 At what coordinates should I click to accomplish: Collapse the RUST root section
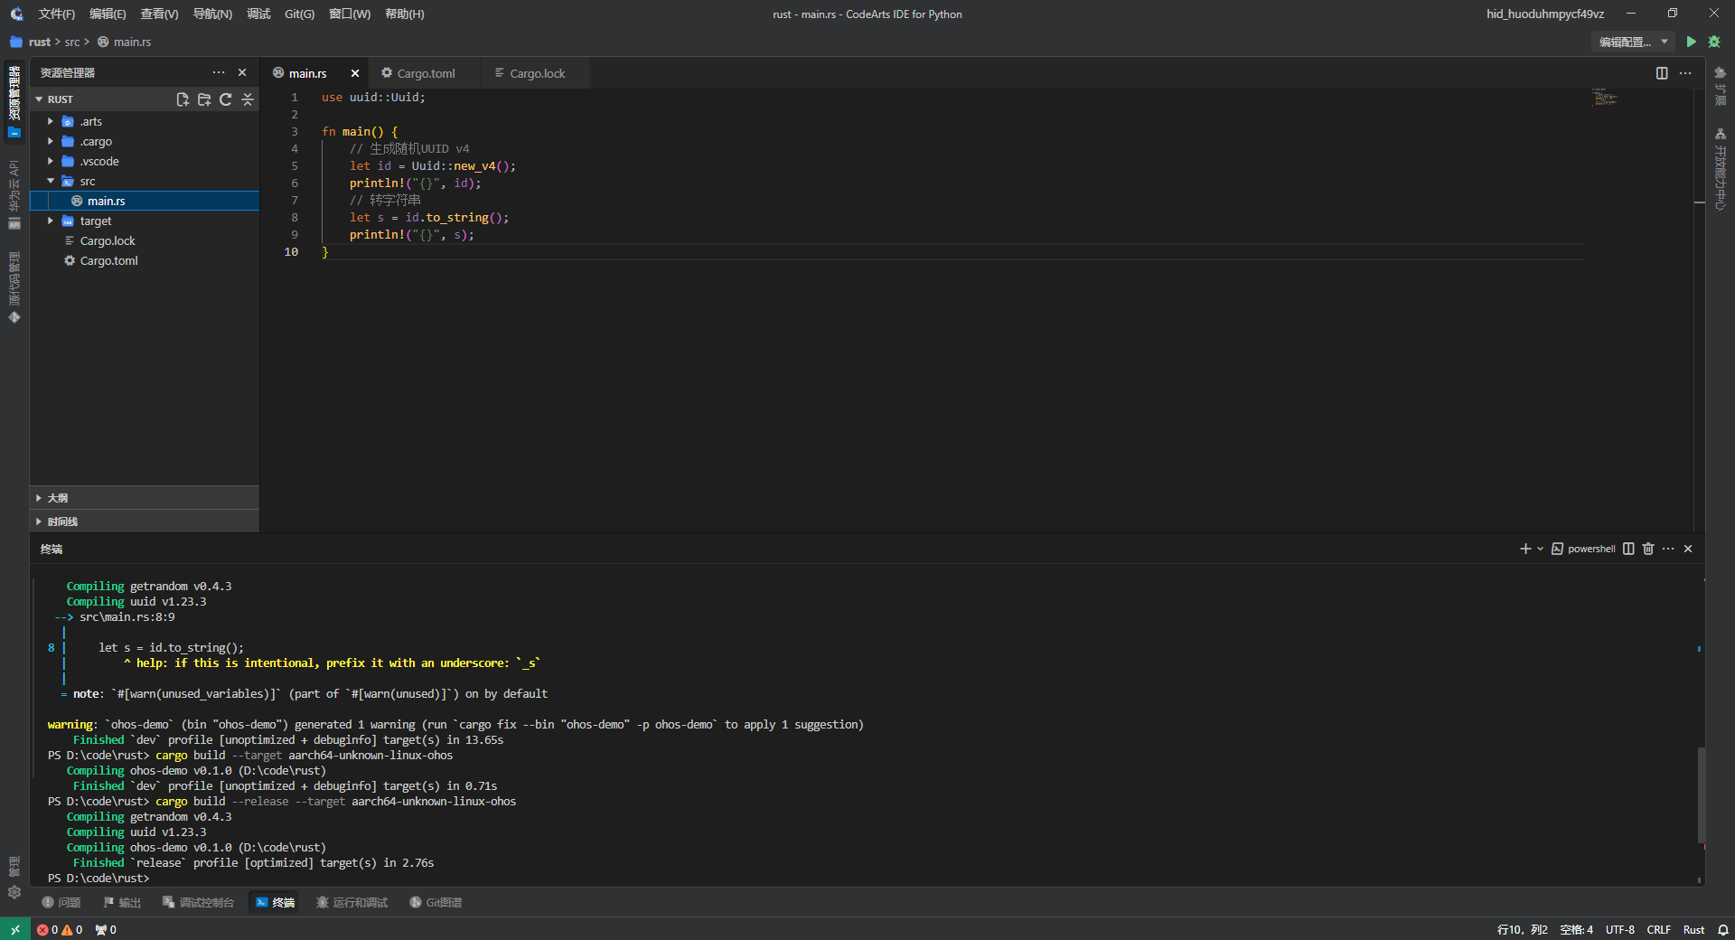pyautogui.click(x=39, y=99)
